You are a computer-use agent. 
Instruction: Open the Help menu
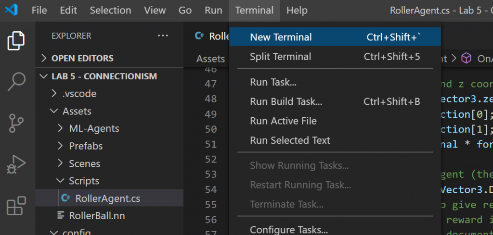297,11
